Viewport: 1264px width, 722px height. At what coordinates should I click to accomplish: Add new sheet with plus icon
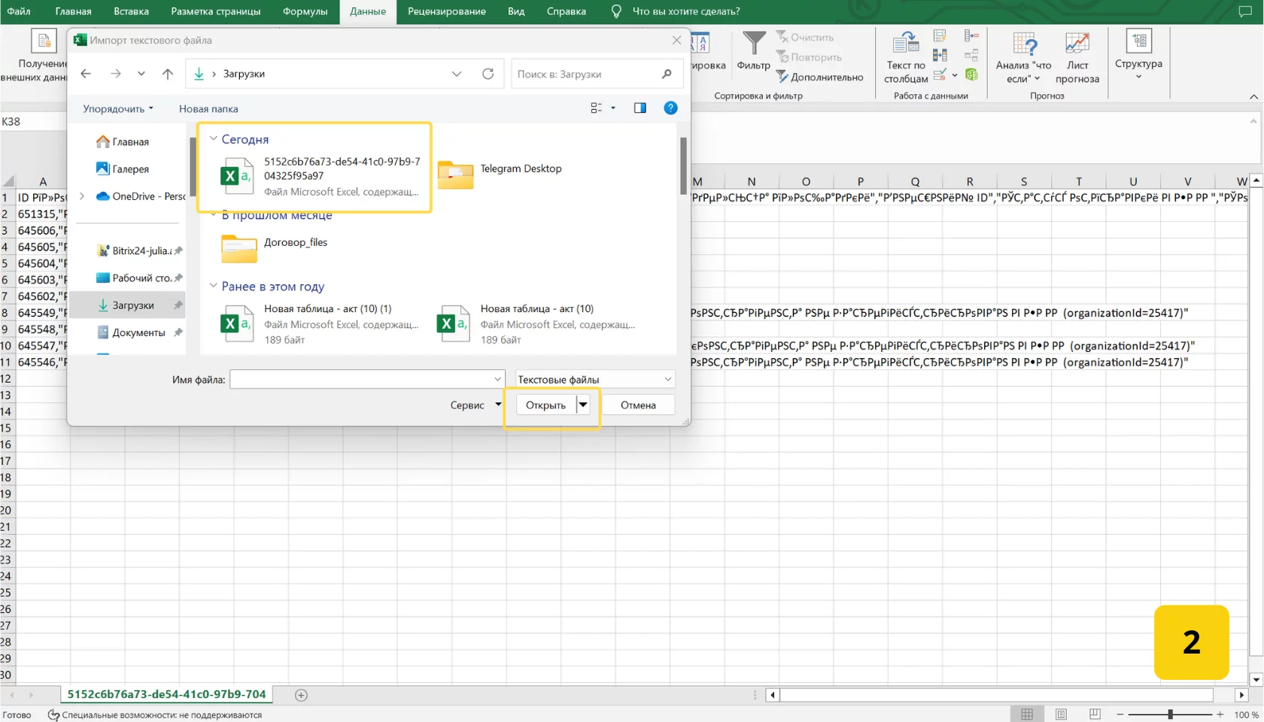point(301,695)
